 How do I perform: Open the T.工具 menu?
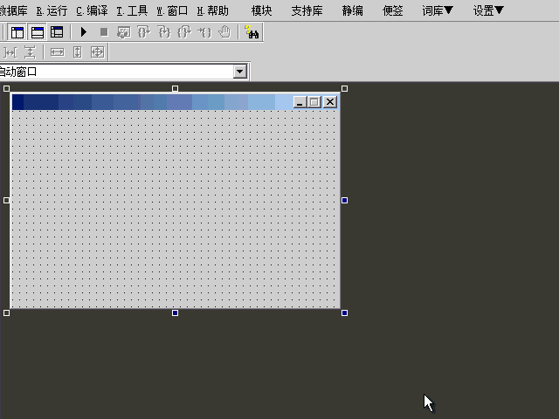(x=132, y=10)
